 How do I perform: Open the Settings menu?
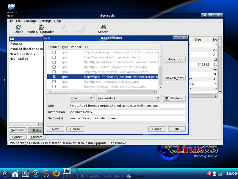point(46,21)
